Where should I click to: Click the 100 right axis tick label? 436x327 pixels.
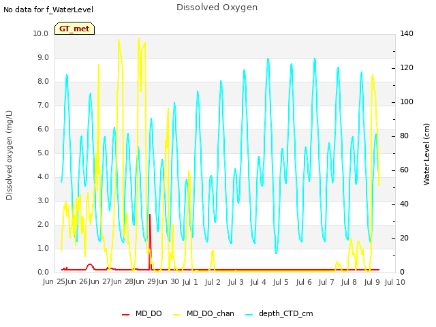pos(407,102)
